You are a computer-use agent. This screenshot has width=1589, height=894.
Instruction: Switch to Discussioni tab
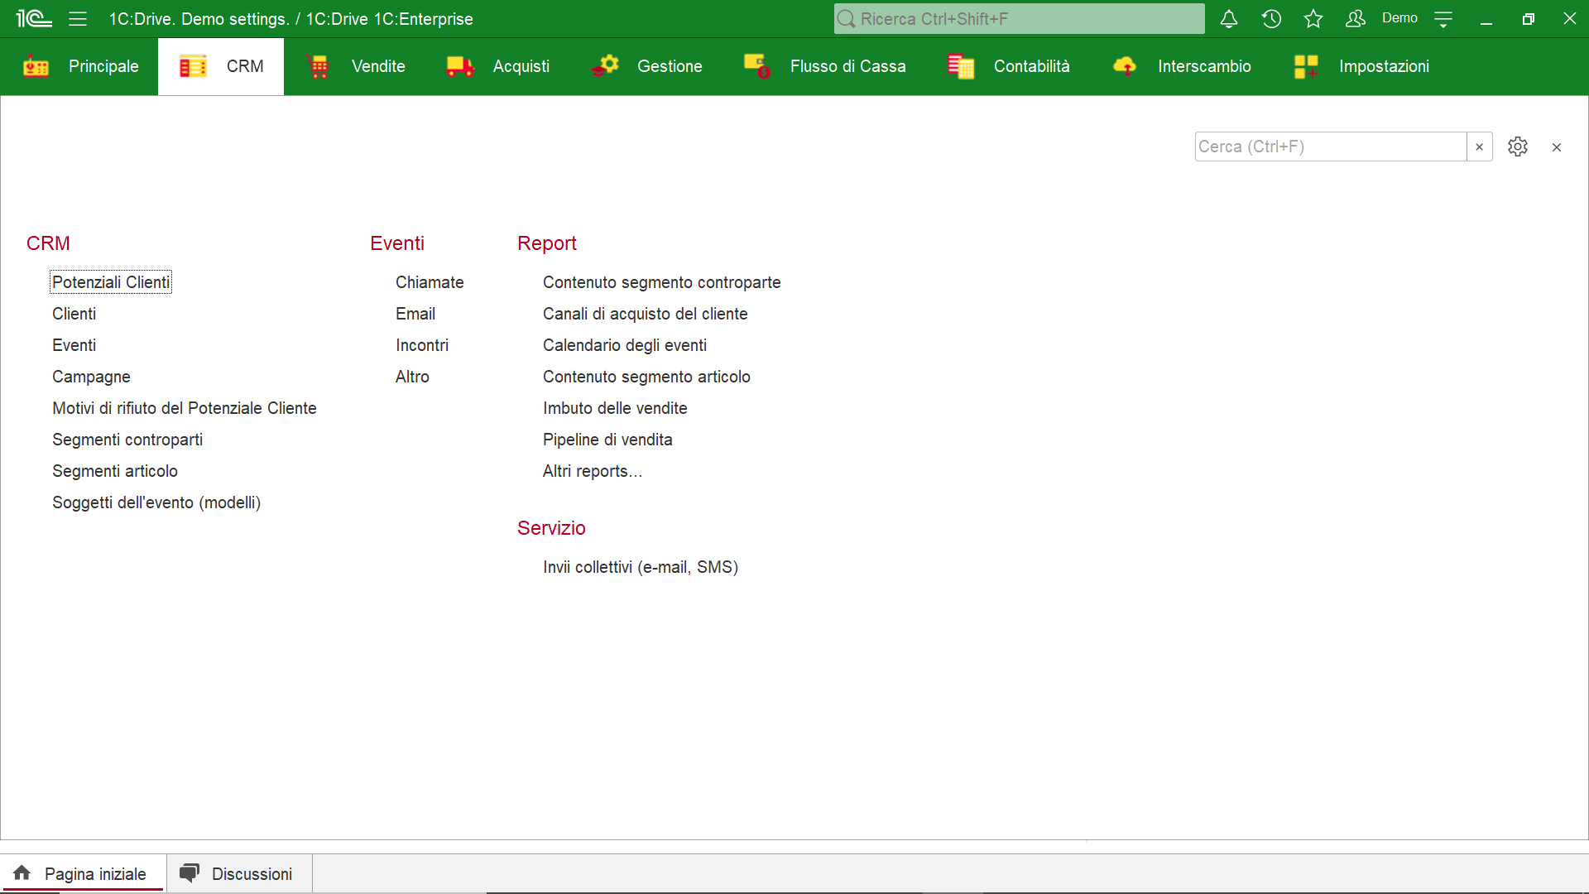239,873
